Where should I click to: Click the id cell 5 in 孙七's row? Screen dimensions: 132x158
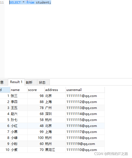pyautogui.click(x=5, y=120)
